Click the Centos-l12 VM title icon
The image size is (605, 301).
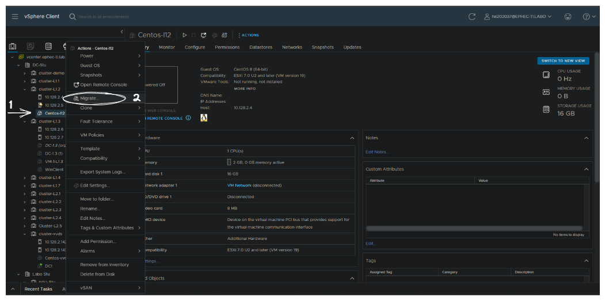pyautogui.click(x=132, y=35)
